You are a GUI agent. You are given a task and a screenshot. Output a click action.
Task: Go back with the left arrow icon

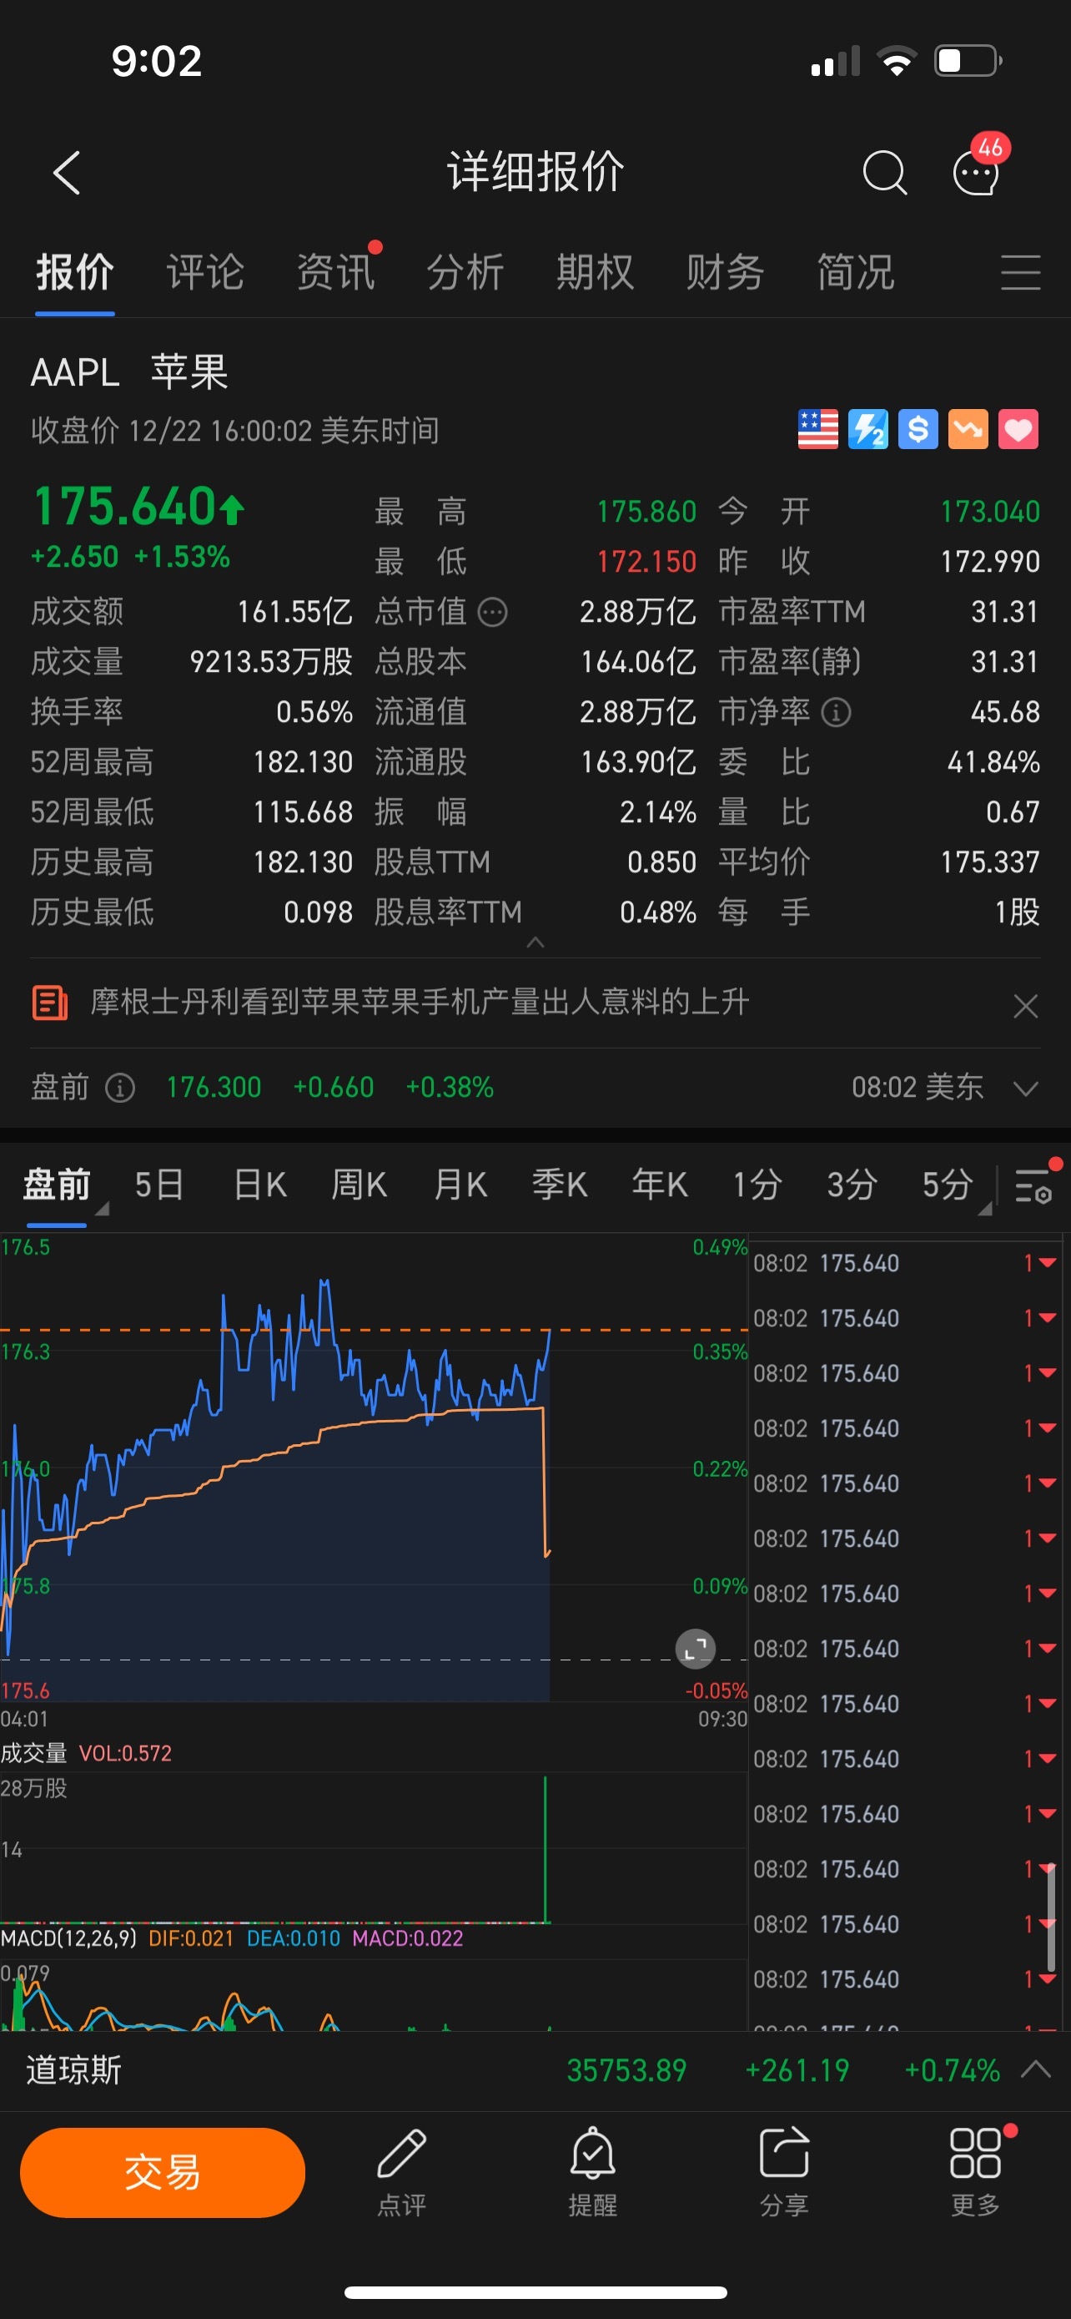pyautogui.click(x=68, y=172)
